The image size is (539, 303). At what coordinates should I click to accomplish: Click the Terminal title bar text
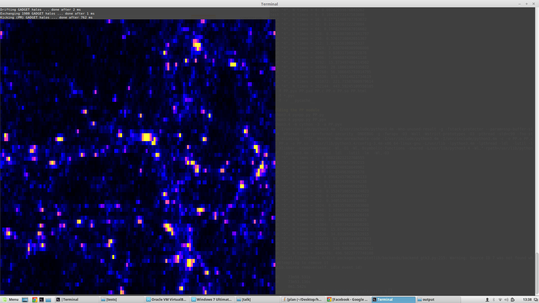click(269, 4)
